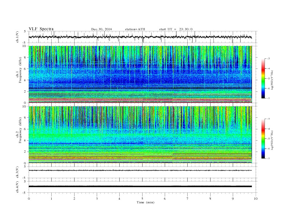Image resolution: width=288 pixels, height=223 pixels.
Task: Click the time axis tick label "0"
Action: pyautogui.click(x=29, y=199)
